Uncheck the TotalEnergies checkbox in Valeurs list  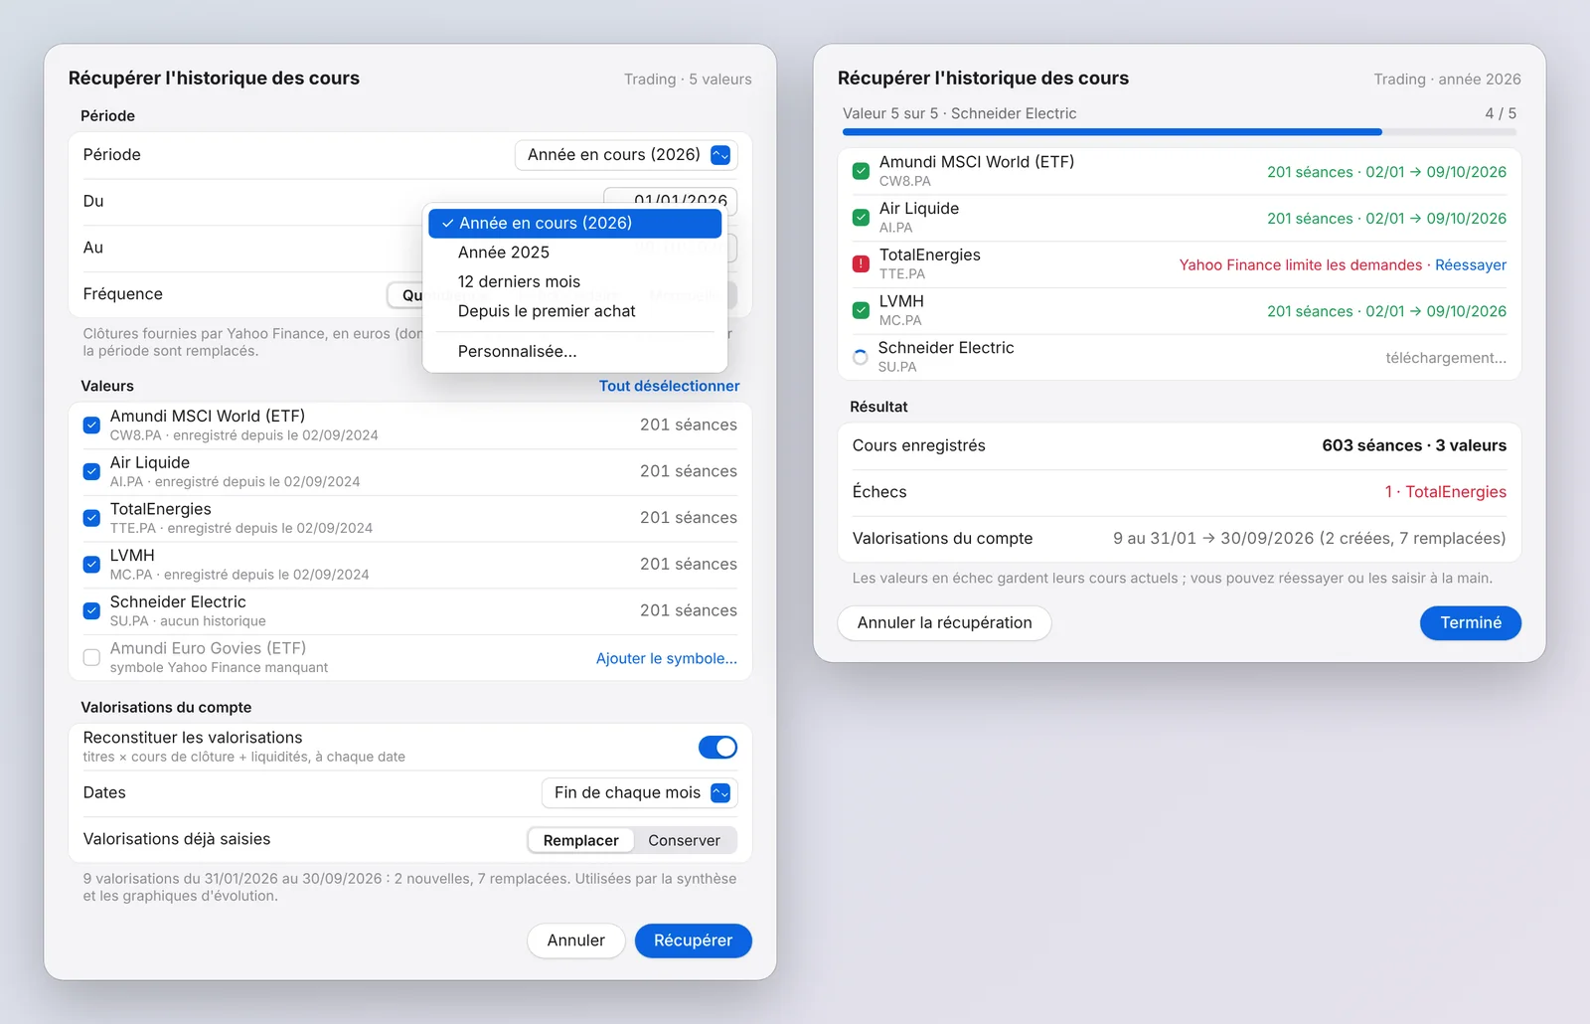click(x=91, y=518)
